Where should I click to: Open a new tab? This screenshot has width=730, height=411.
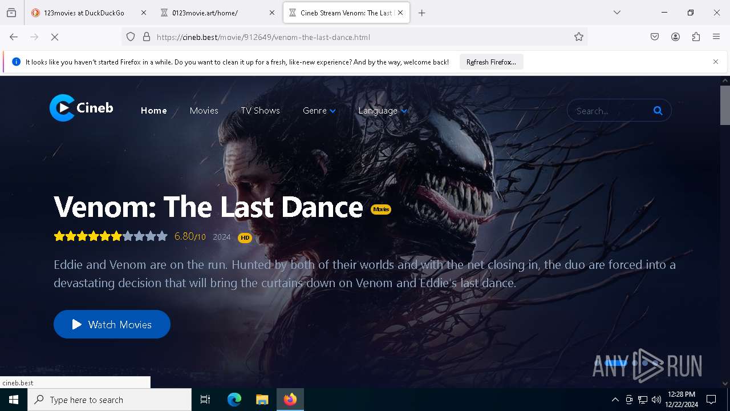pyautogui.click(x=422, y=13)
